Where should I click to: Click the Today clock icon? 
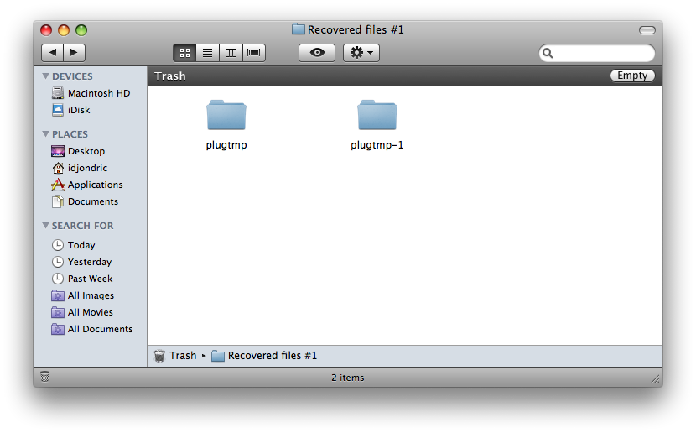coord(58,245)
